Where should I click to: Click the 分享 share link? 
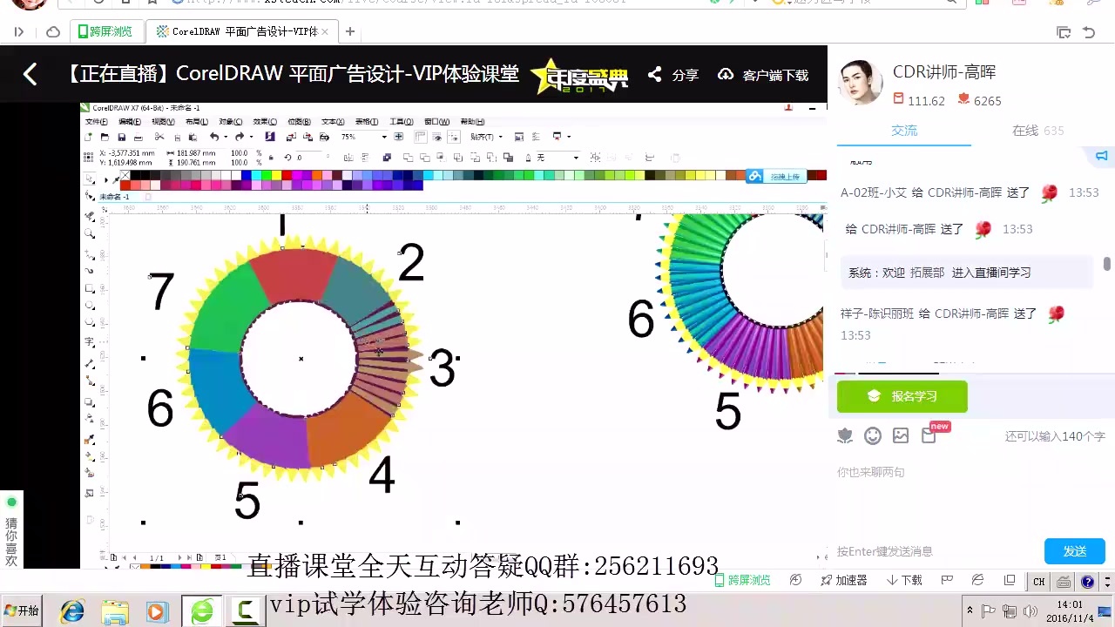(x=685, y=75)
